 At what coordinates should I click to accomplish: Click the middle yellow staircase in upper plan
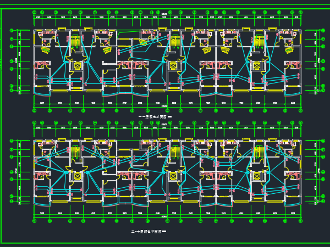(x=174, y=41)
